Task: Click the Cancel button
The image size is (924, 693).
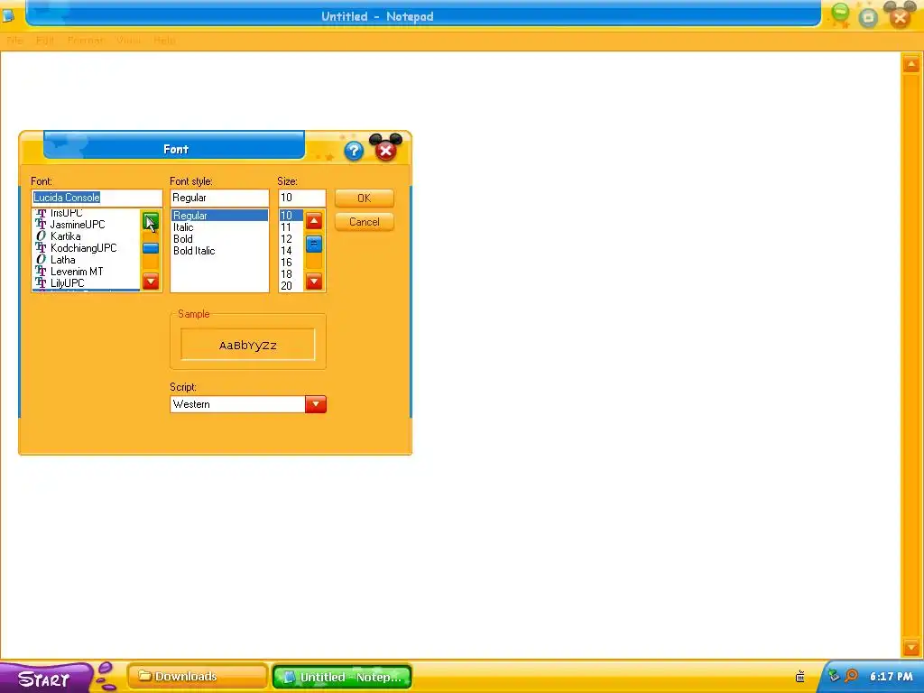Action: (x=365, y=222)
